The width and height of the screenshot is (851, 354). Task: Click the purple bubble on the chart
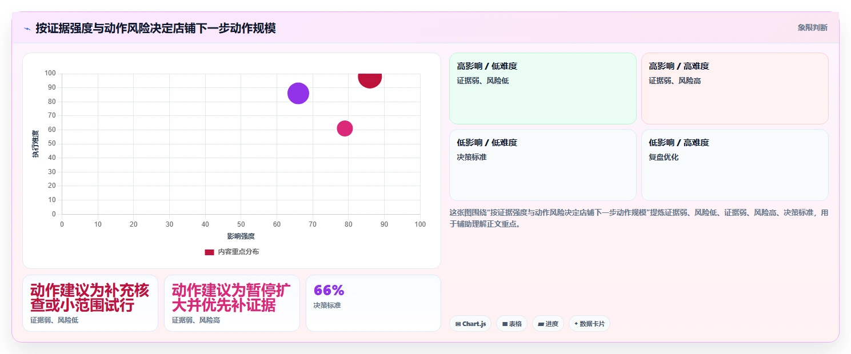298,94
